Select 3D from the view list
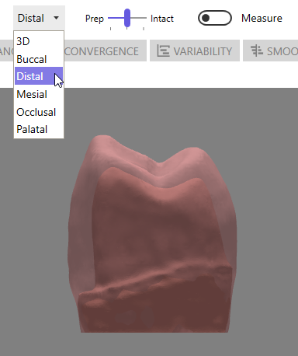The height and width of the screenshot is (356, 298). [39, 41]
